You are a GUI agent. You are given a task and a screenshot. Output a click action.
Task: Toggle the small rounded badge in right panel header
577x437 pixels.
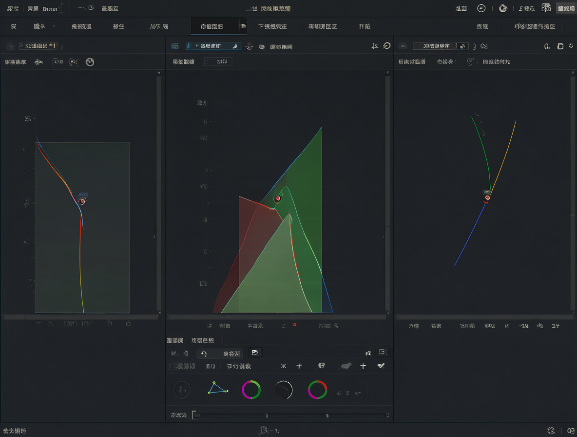403,46
